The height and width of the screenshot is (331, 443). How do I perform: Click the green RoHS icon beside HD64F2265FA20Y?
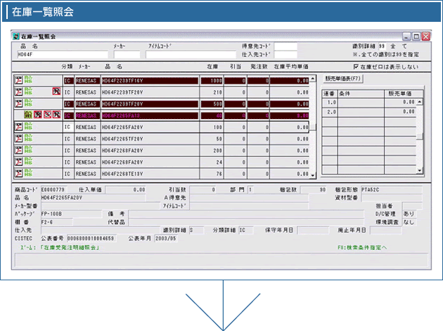coord(29,127)
